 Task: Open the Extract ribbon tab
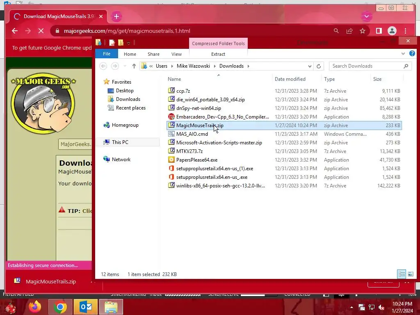coord(218,54)
